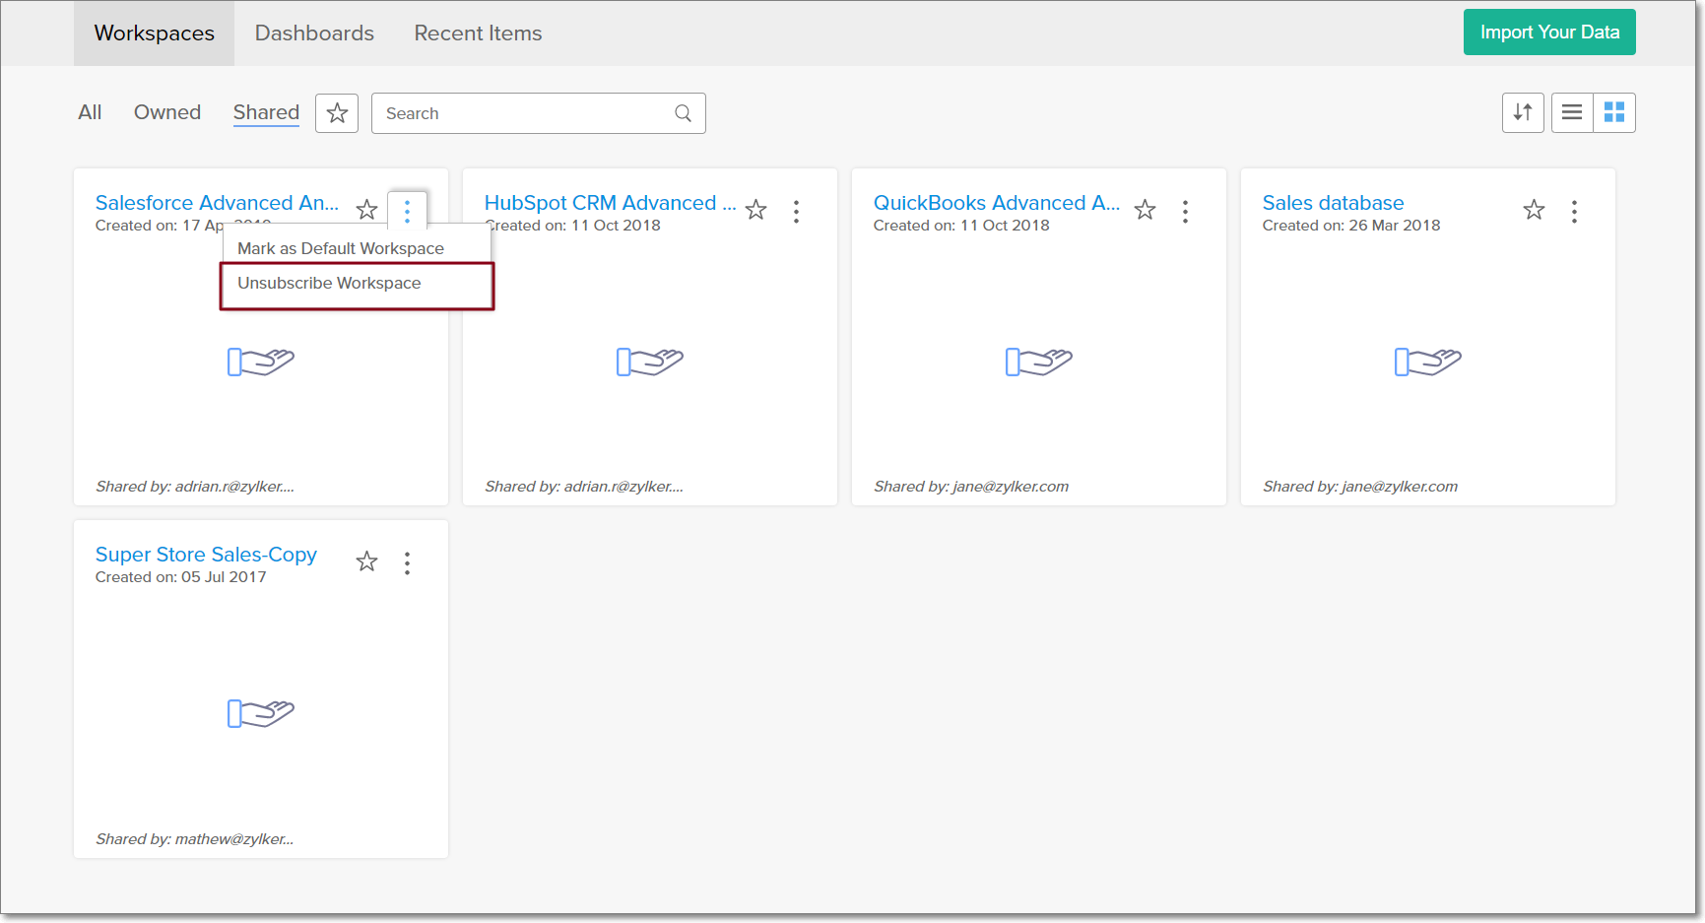Open the Dashboards tab
The image size is (1705, 923).
(314, 33)
